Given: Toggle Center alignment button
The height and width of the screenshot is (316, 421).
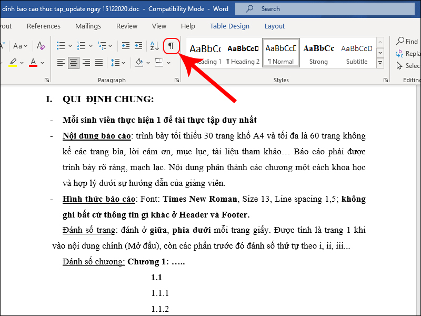Looking at the screenshot, I should (x=74, y=63).
